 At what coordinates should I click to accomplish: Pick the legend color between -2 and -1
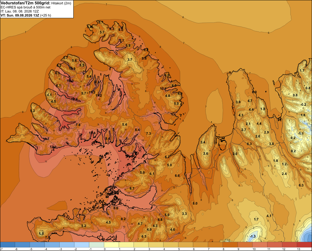(x=82, y=245)
